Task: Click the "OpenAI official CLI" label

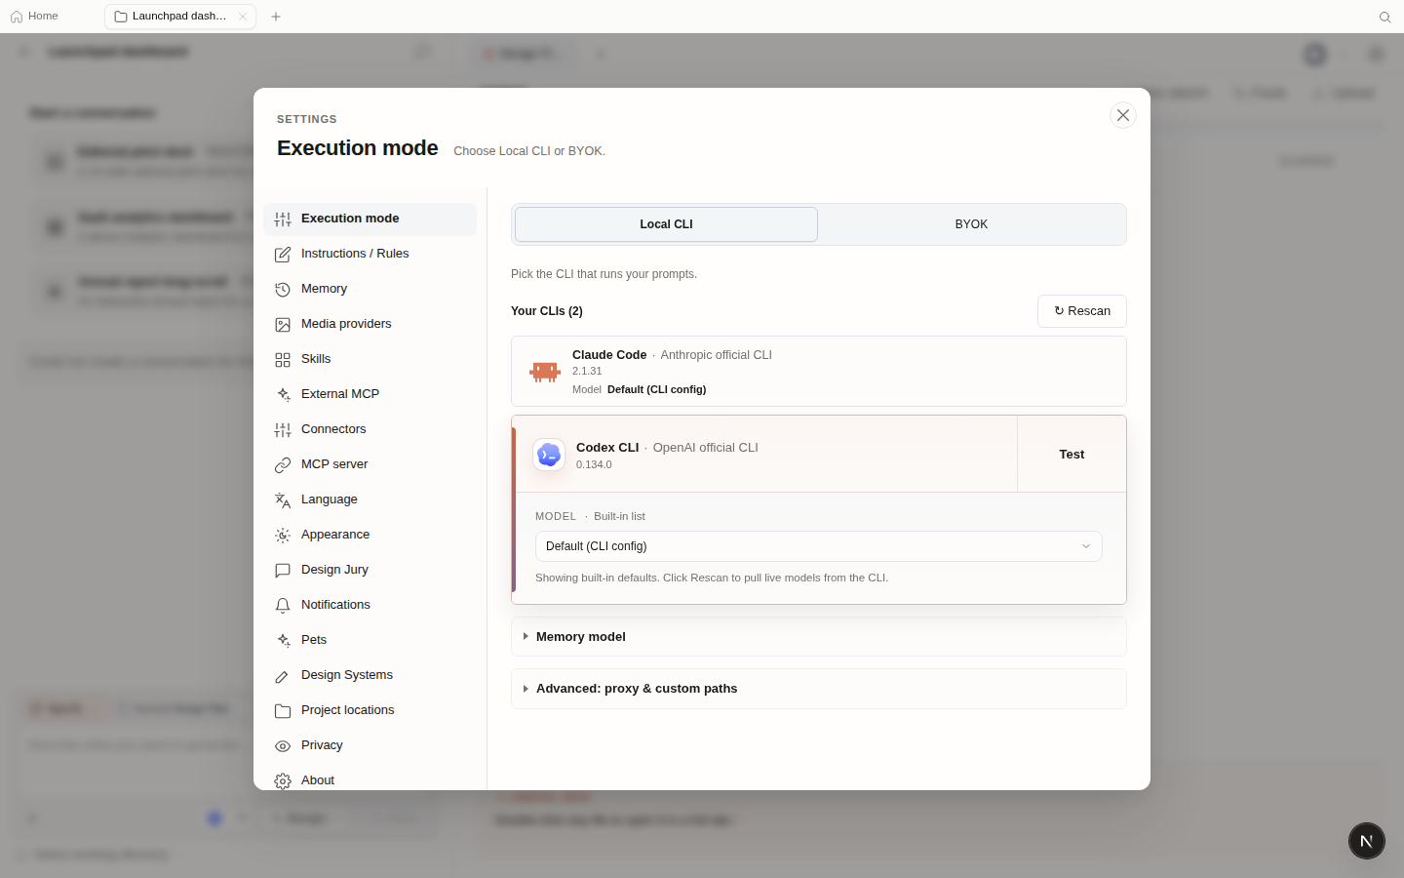Action: (x=705, y=448)
